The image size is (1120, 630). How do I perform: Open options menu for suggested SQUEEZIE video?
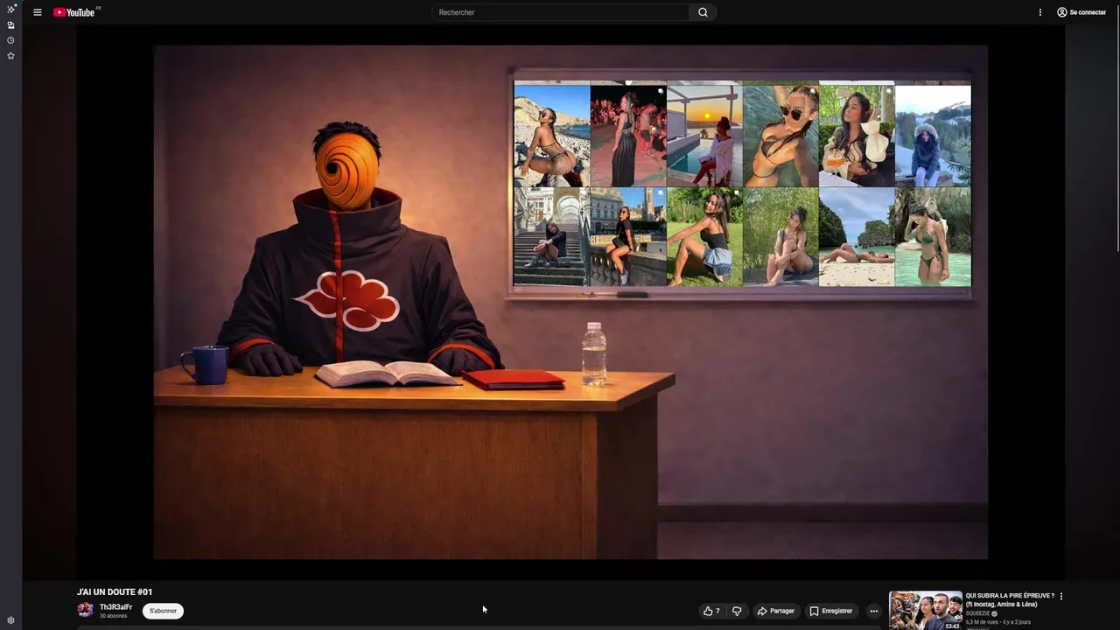(1061, 596)
